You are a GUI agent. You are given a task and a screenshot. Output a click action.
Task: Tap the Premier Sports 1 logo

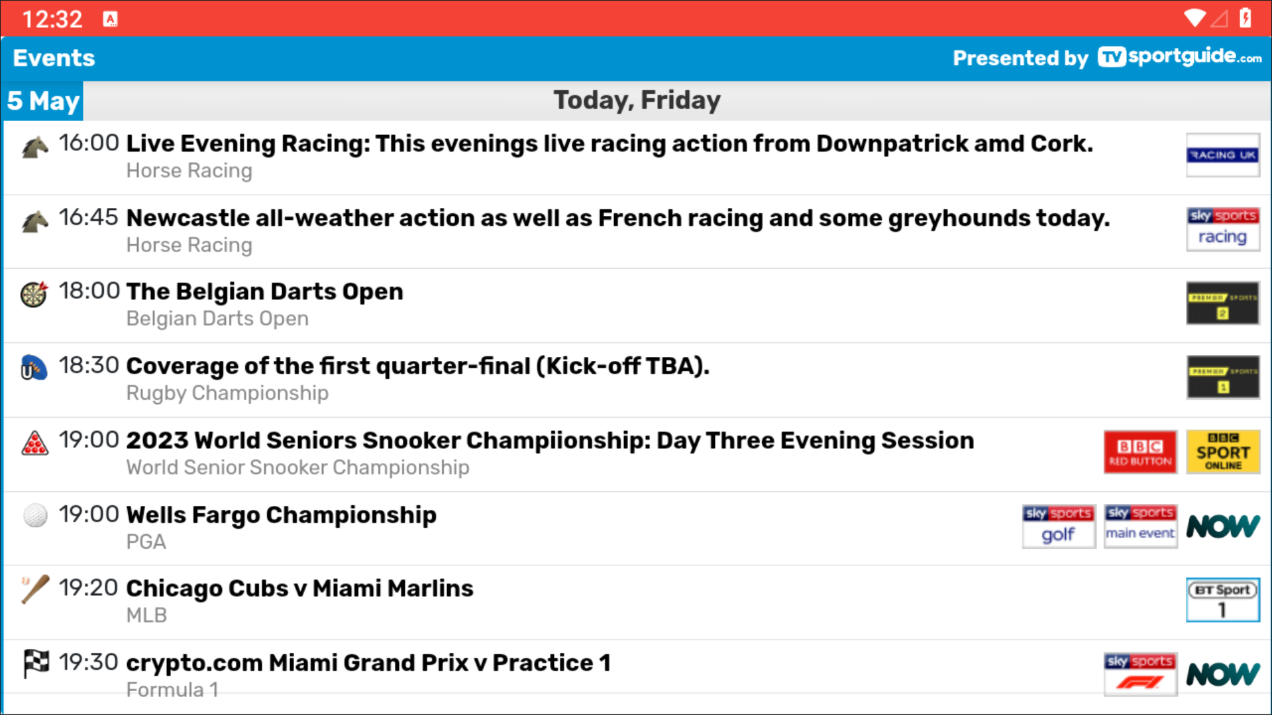1222,378
